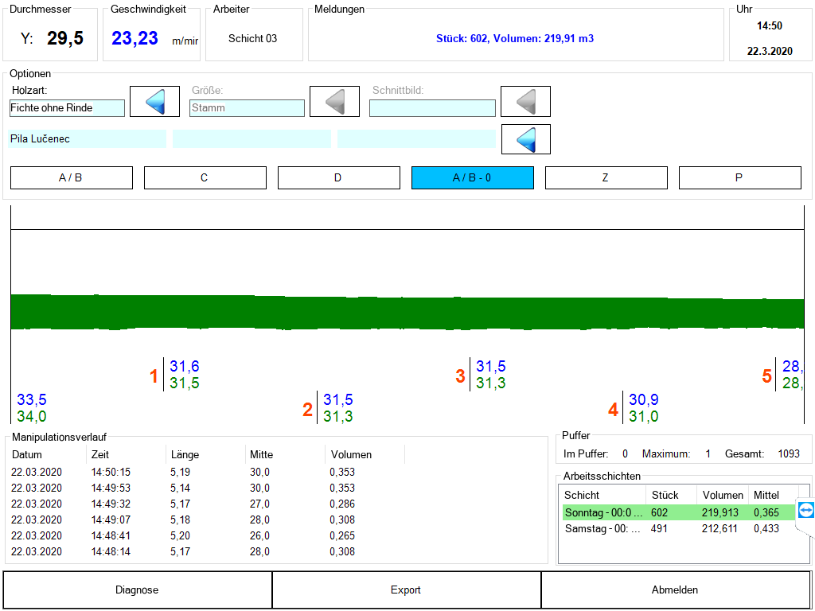Click the greyed Schnittbild arrow button
Screen dimensions: 815x611
click(525, 101)
